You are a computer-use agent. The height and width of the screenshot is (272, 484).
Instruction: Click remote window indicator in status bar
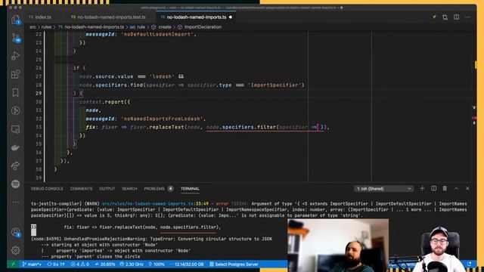pyautogui.click(x=13, y=264)
